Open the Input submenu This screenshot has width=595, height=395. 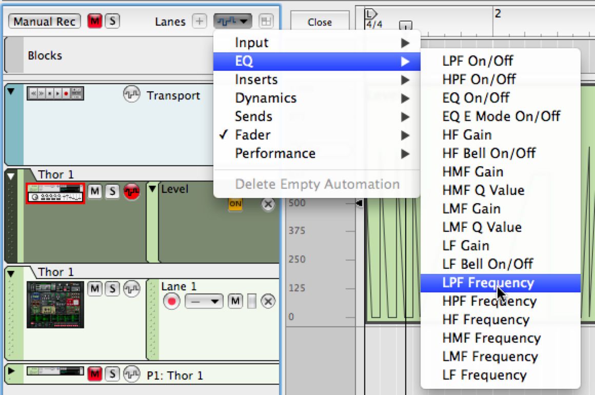tap(317, 43)
